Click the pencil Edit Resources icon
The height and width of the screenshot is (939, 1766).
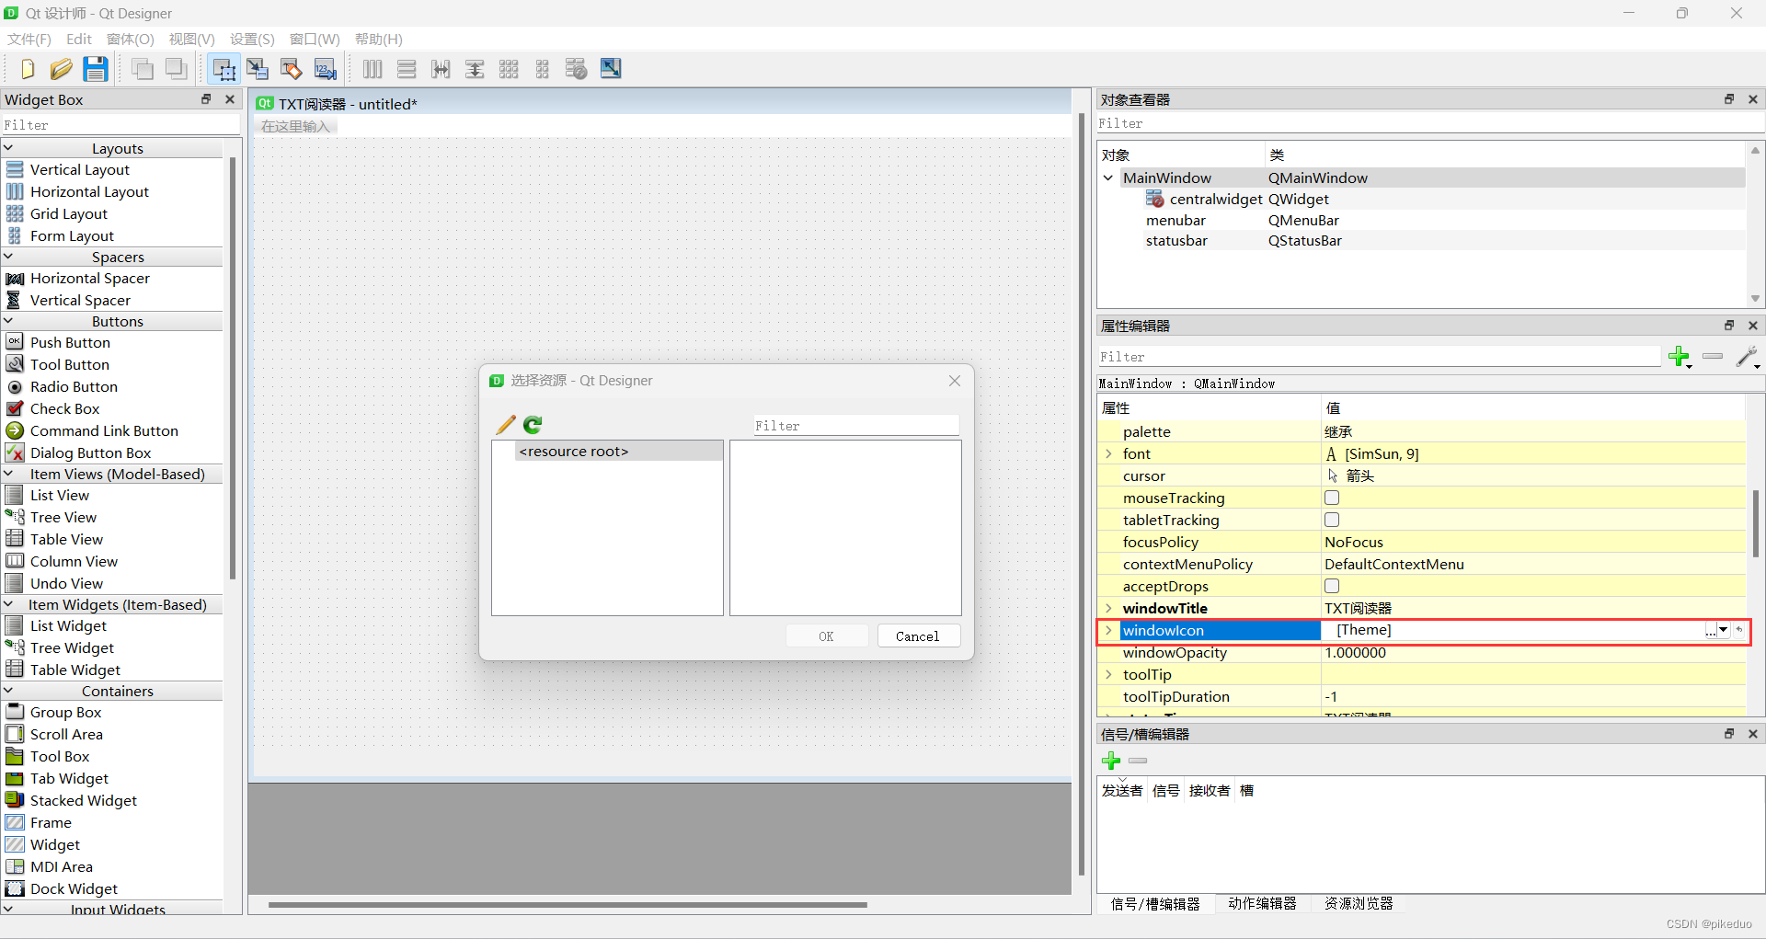pyautogui.click(x=505, y=425)
